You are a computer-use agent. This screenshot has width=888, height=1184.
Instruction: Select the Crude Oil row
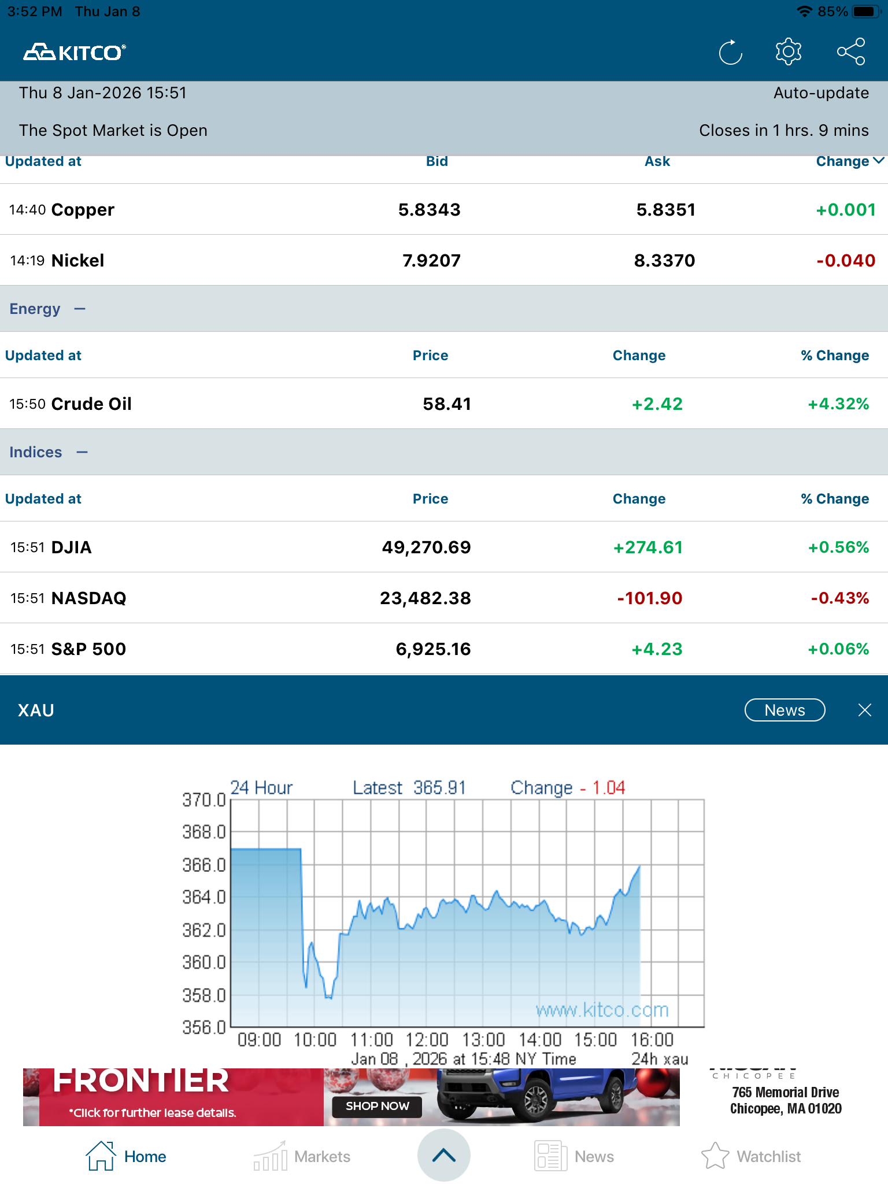point(444,404)
